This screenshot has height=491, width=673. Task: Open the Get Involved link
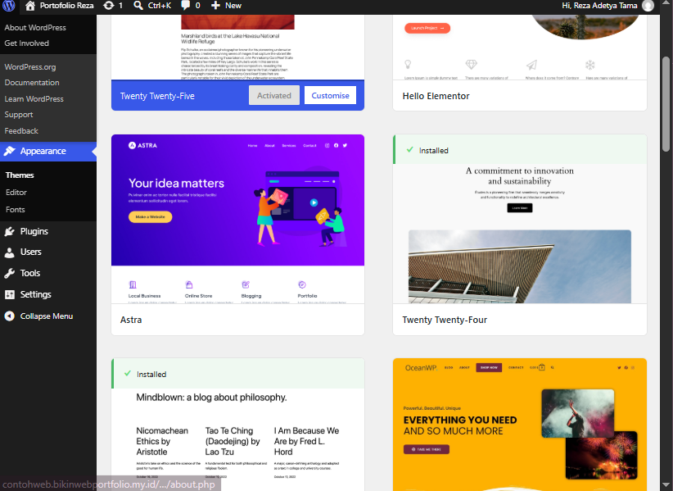(27, 43)
